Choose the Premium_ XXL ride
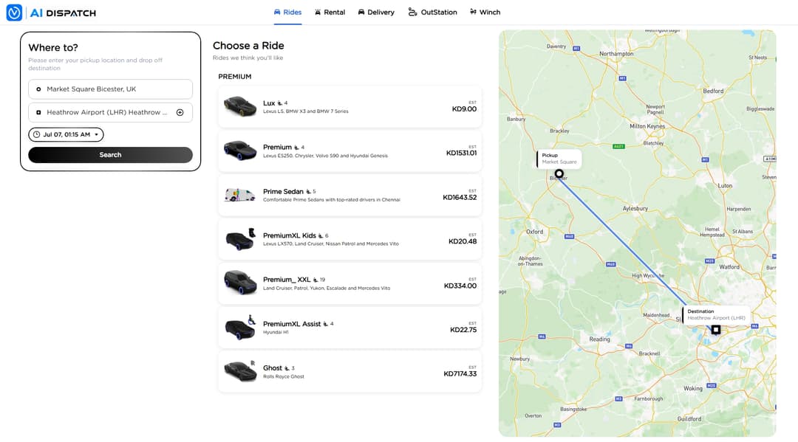798x442 pixels. [x=349, y=283]
